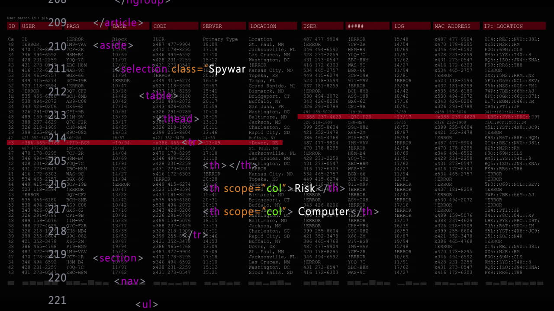Click the DATE column header
554x311 pixels.
pos(119,26)
